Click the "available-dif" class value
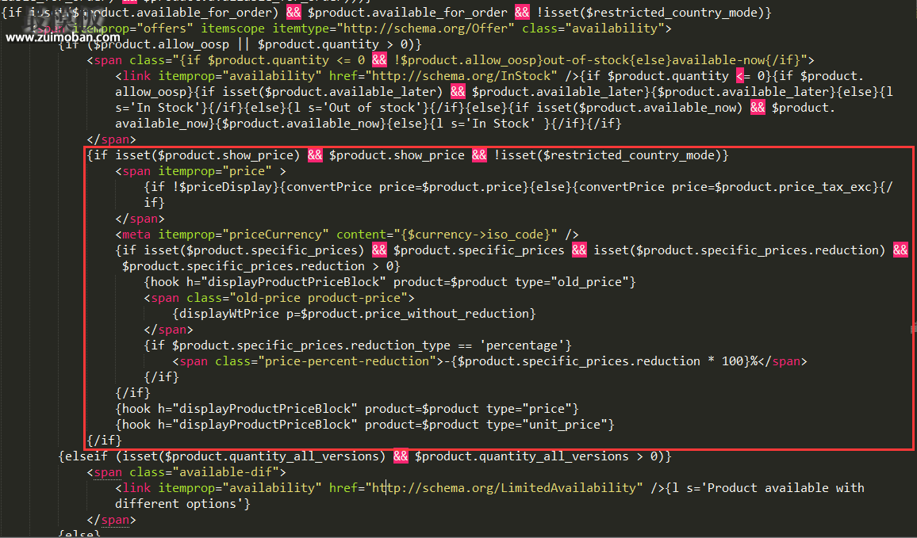This screenshot has height=538, width=917. click(236, 472)
